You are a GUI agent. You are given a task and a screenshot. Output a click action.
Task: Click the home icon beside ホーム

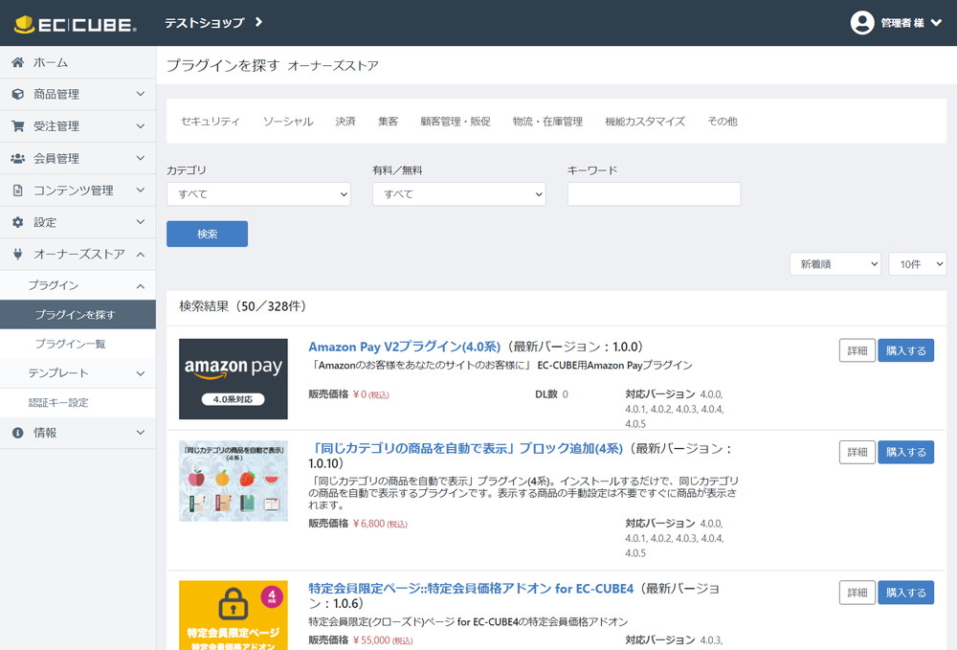[x=17, y=62]
